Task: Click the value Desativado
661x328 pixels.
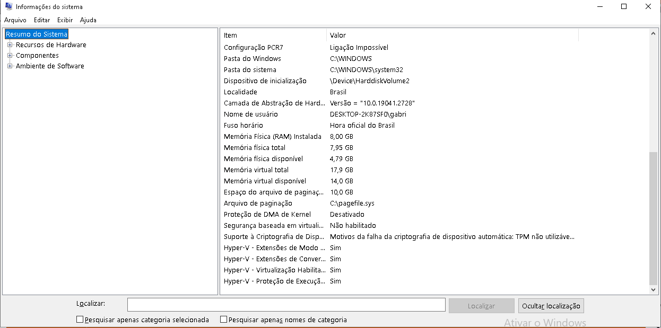Action: click(347, 215)
